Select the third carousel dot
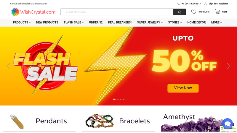Screen dimensions: 237x133 [x=121, y=99]
